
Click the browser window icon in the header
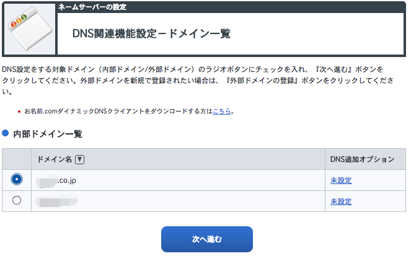click(30, 29)
